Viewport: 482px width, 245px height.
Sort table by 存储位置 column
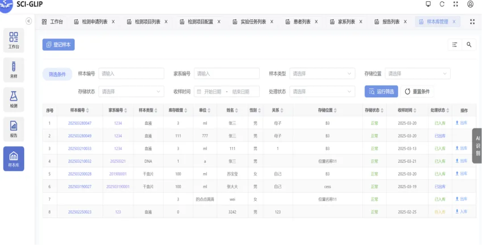335,110
